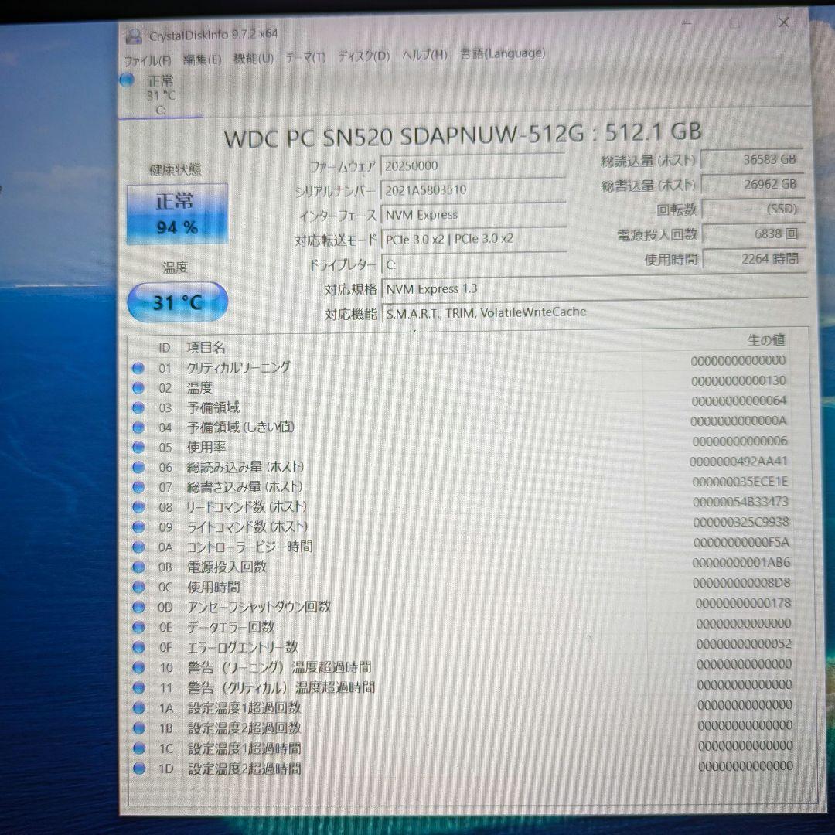The image size is (835, 835).
Task: Click the indicator for 電源投入回数 row
Action: click(139, 567)
